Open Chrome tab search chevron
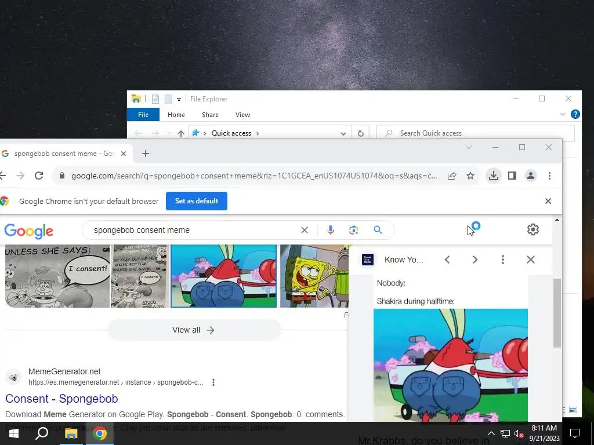Viewport: 594px width, 445px height. pyautogui.click(x=469, y=147)
